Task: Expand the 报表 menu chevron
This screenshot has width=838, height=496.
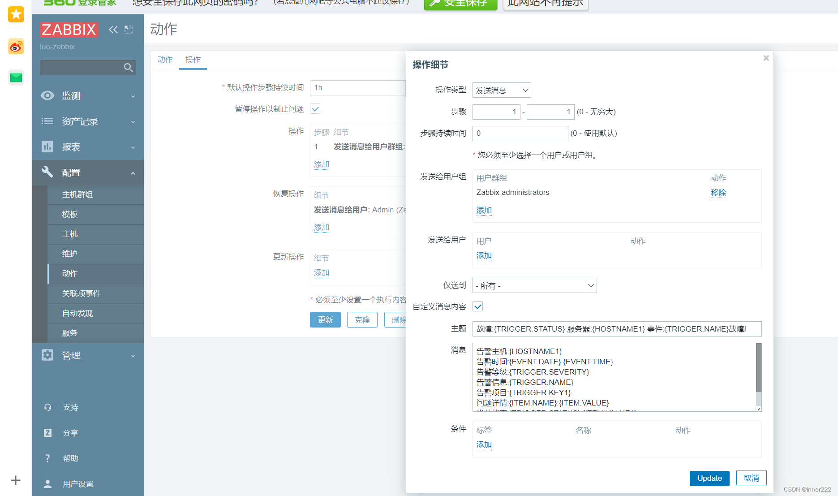Action: click(133, 147)
